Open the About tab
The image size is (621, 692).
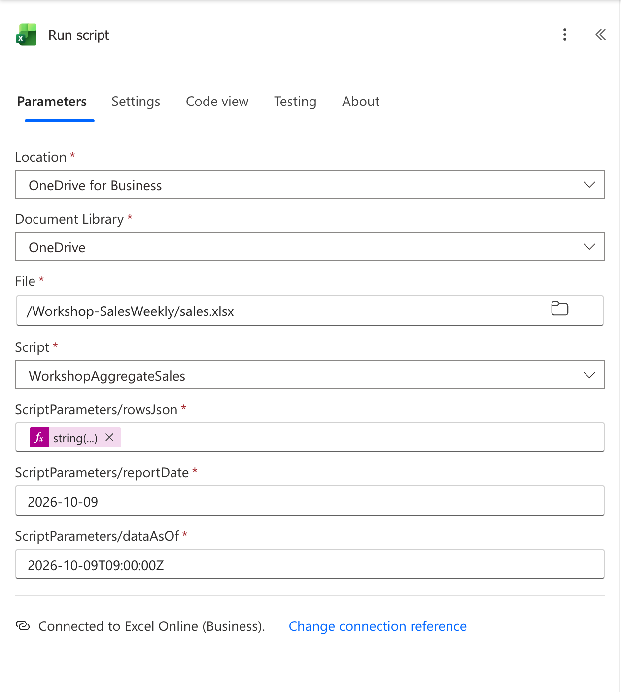(361, 102)
